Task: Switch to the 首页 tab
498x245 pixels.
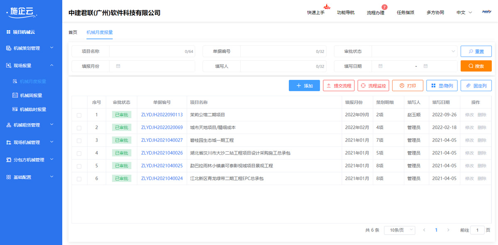Action: click(73, 32)
